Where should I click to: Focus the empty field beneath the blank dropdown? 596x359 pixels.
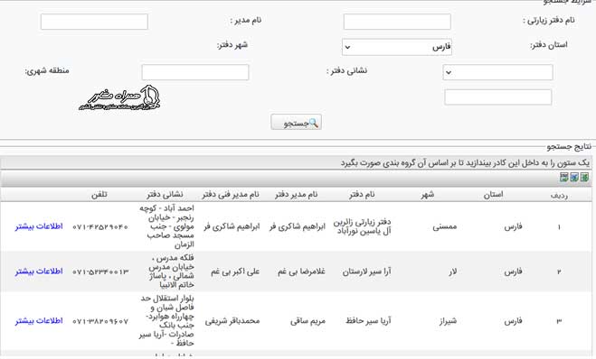tap(498, 97)
